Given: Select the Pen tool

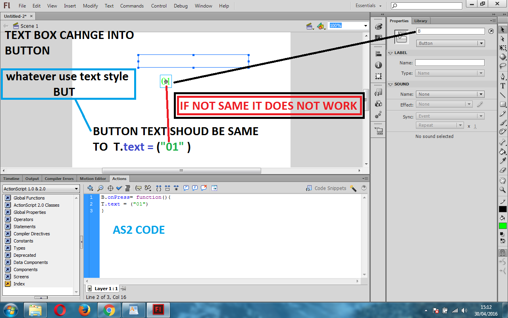Looking at the screenshot, I should [x=503, y=77].
